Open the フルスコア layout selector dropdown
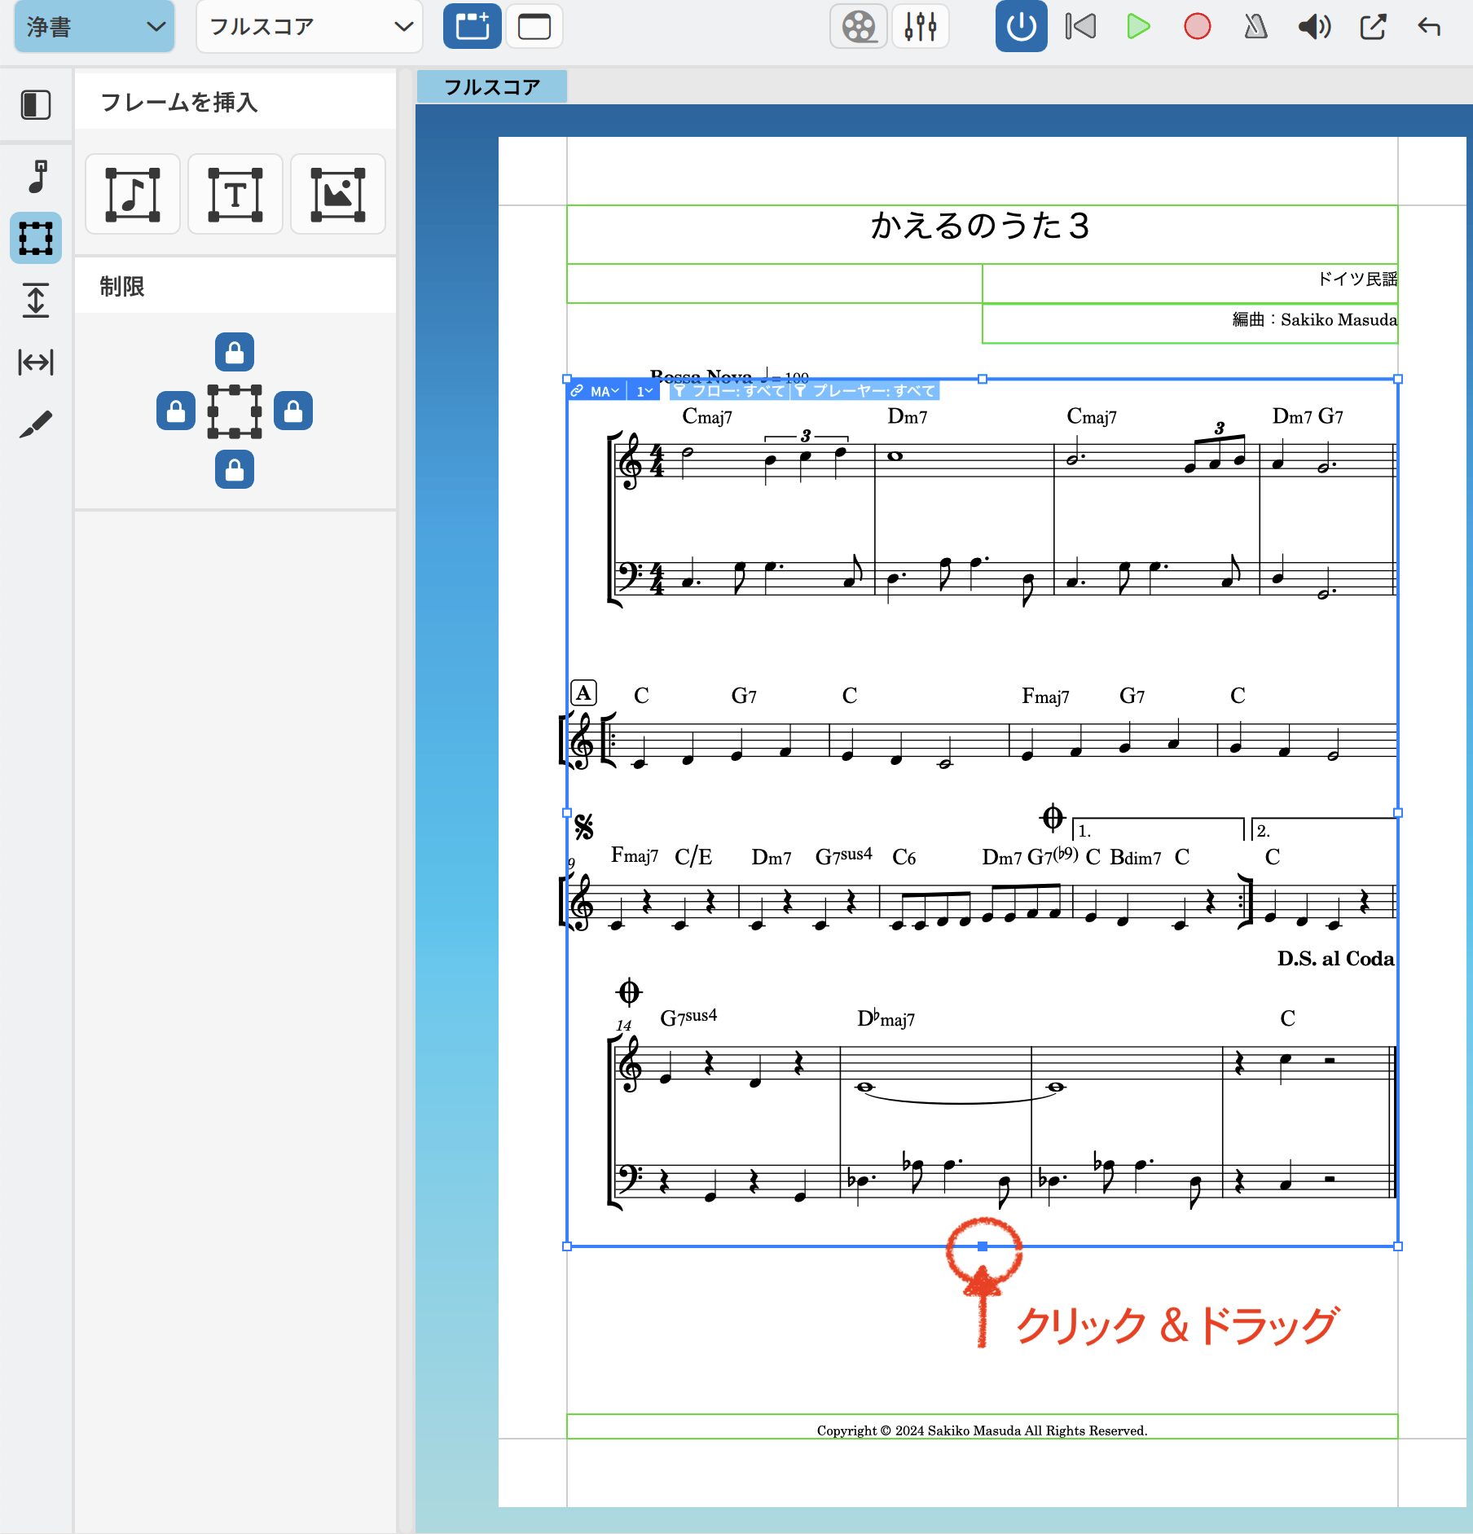This screenshot has height=1534, width=1473. (310, 27)
